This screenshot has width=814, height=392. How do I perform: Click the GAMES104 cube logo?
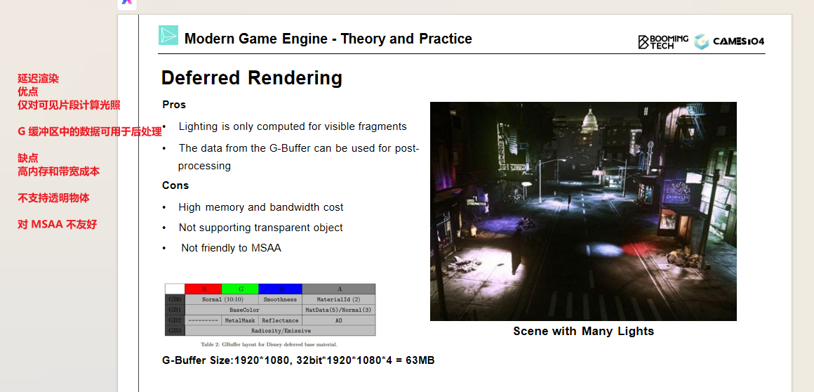click(x=702, y=41)
